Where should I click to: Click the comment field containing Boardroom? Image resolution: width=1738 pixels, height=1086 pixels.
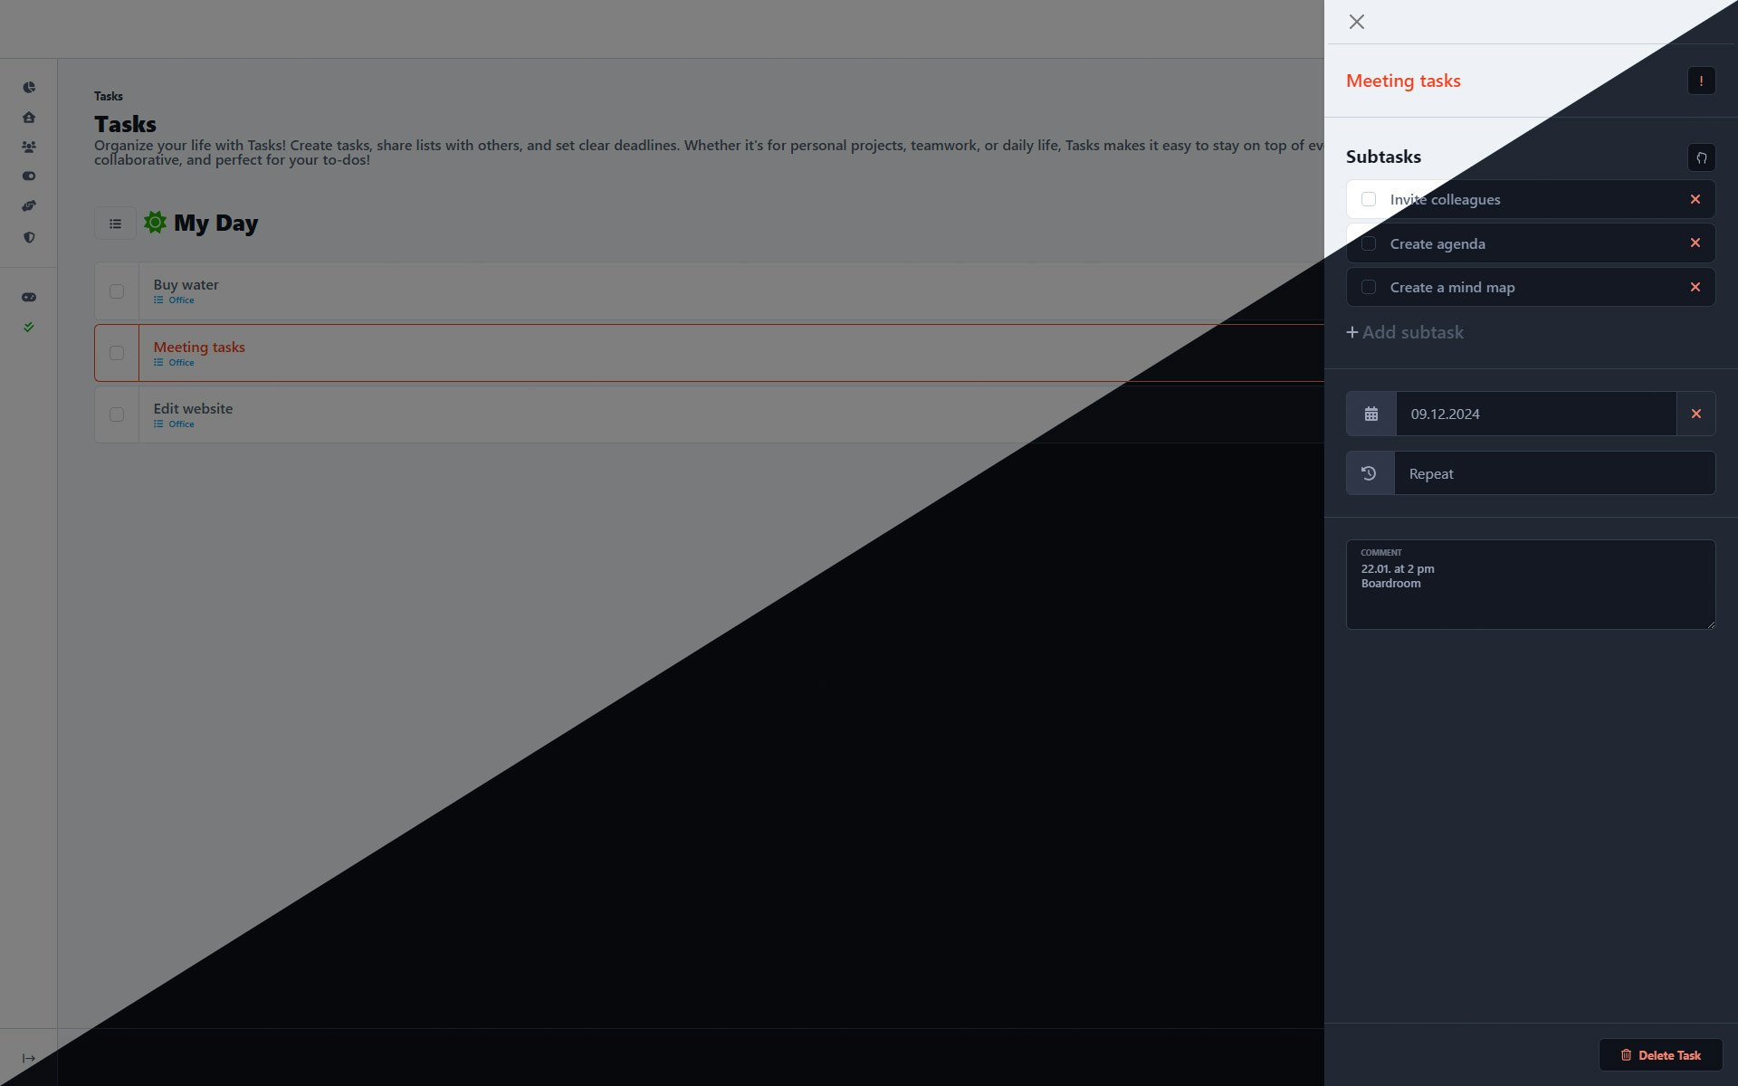1530,584
